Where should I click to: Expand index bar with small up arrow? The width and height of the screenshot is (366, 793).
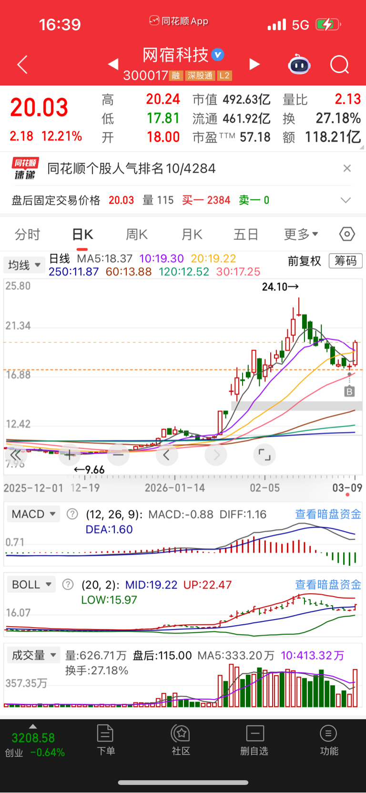click(33, 726)
